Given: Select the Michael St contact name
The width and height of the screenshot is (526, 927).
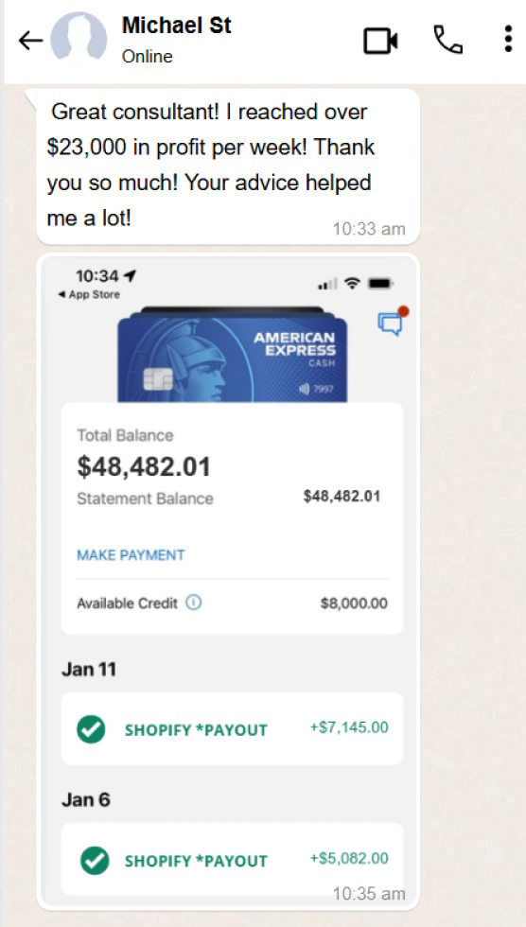Looking at the screenshot, I should 176,26.
